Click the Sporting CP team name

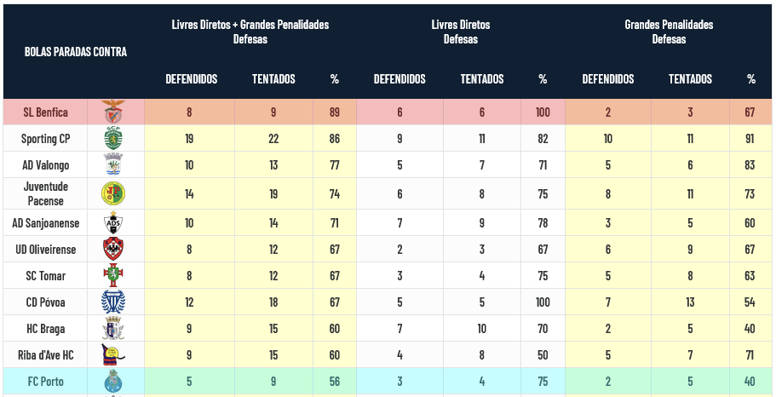pos(46,138)
